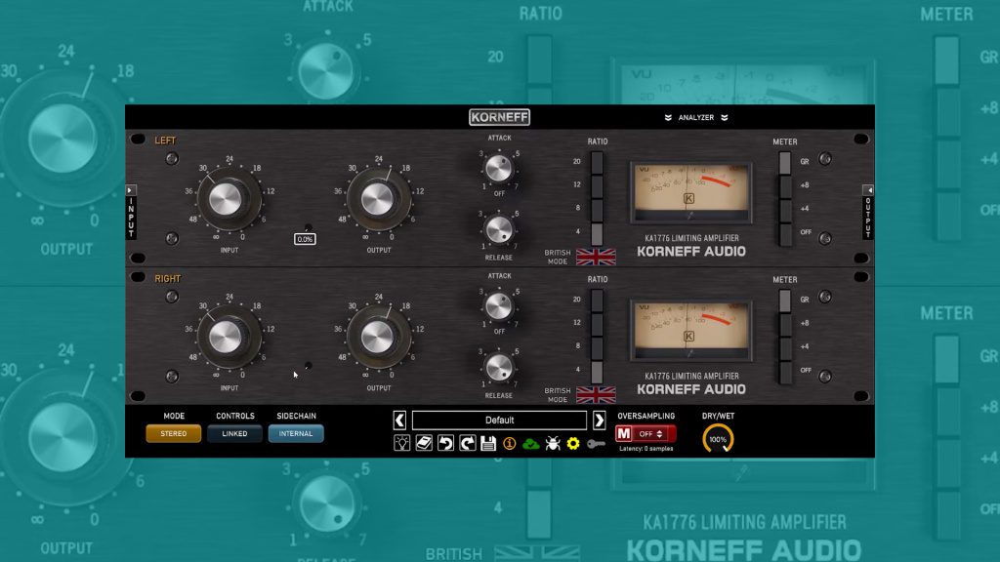Open settings with the yellow gear icon
Screen dimensions: 1000x562
573,443
